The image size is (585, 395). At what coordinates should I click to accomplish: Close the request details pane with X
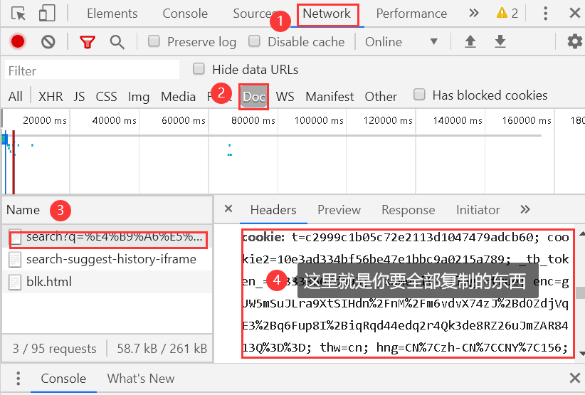(228, 209)
